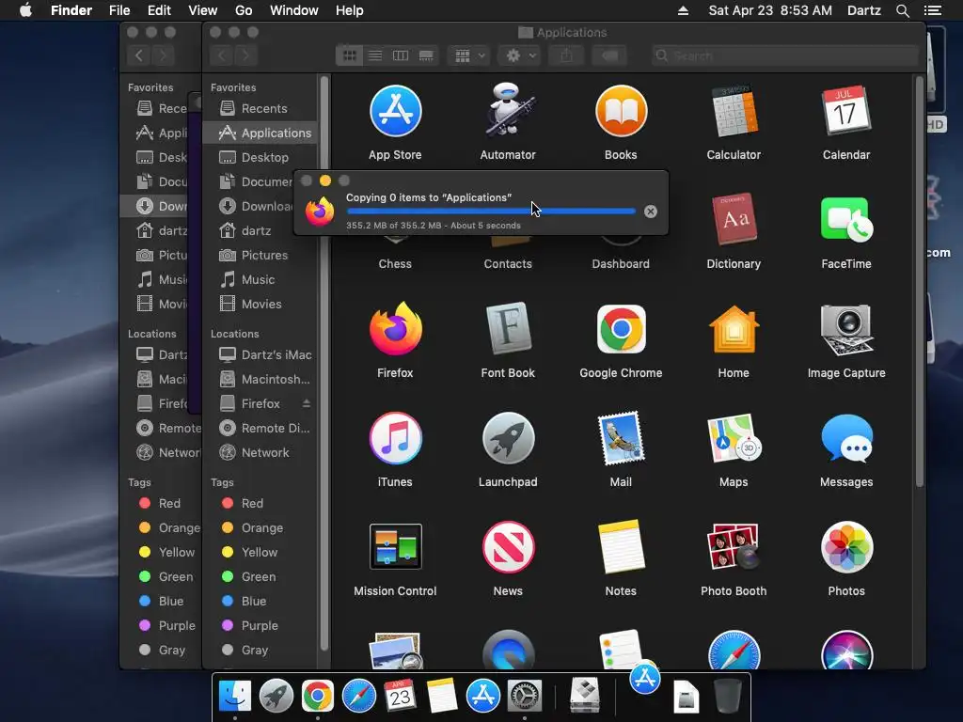This screenshot has width=963, height=722.
Task: Filter by Purple tag in front sidebar
Action: click(260, 625)
